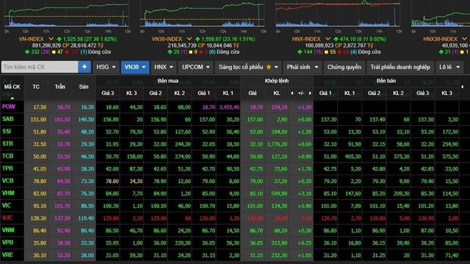Expand the HNX dropdown

[x=163, y=67]
